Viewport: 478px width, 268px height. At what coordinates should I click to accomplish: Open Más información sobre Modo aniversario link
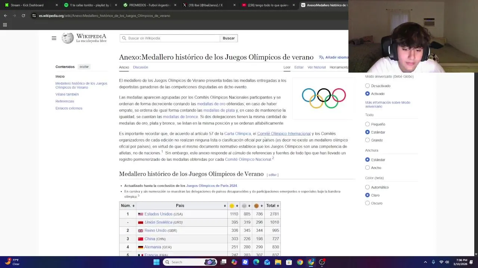pyautogui.click(x=388, y=105)
